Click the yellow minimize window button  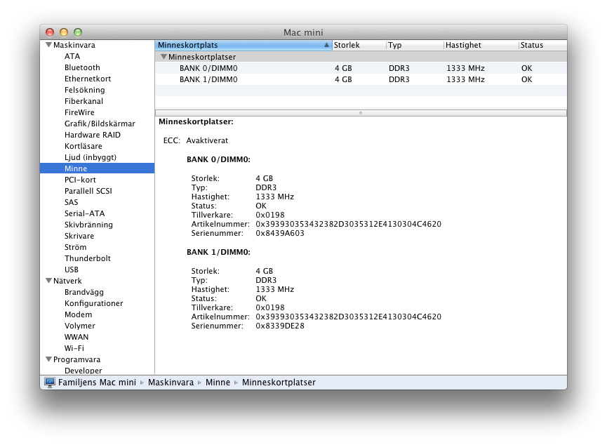pyautogui.click(x=64, y=32)
